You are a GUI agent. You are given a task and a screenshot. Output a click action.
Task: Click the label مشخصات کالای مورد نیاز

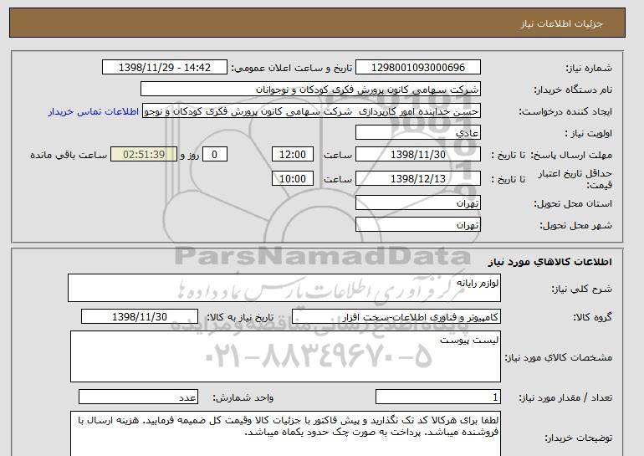(x=558, y=357)
